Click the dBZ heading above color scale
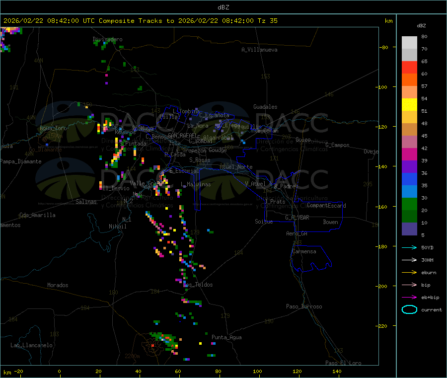The width and height of the screenshot is (447, 378). pos(421,26)
